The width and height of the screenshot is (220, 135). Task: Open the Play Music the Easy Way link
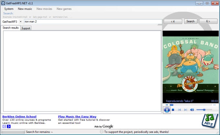77,117
